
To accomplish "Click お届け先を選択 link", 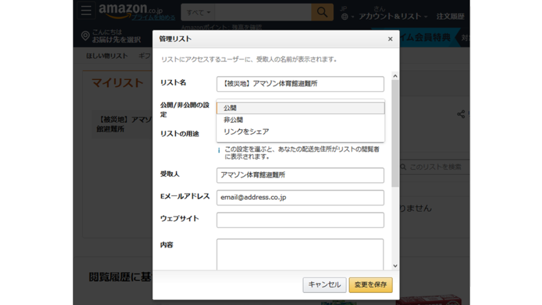I will click(116, 40).
